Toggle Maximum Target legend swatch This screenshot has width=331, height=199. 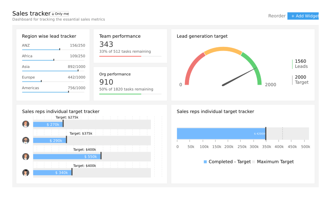pos(253,162)
